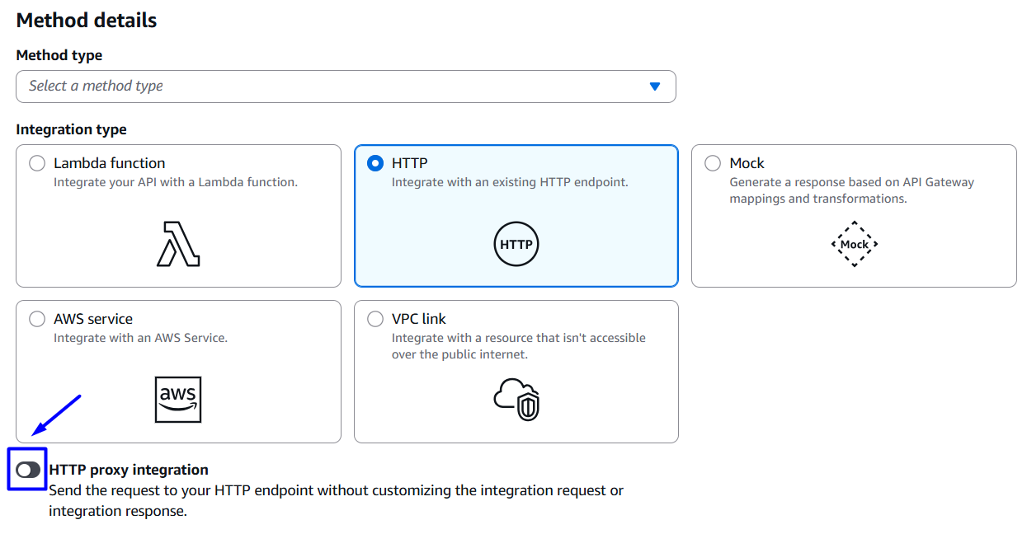Click the blue dropdown arrow in Method type
The width and height of the screenshot is (1027, 534).
pos(655,87)
